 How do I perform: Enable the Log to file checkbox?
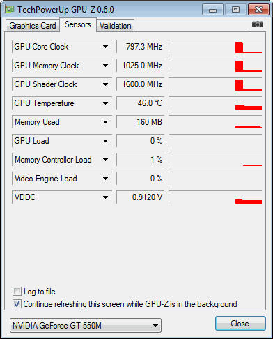[x=17, y=292]
